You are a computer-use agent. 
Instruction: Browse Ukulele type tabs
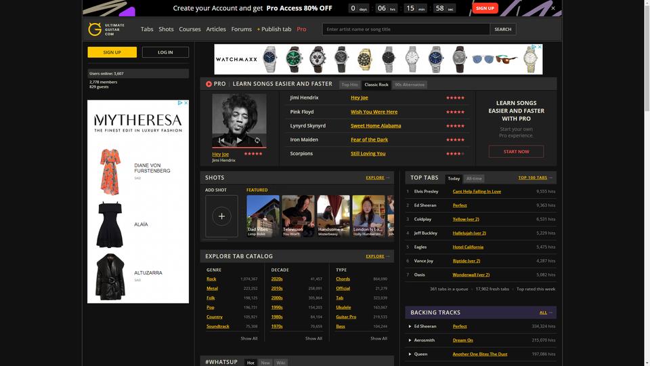pyautogui.click(x=343, y=308)
